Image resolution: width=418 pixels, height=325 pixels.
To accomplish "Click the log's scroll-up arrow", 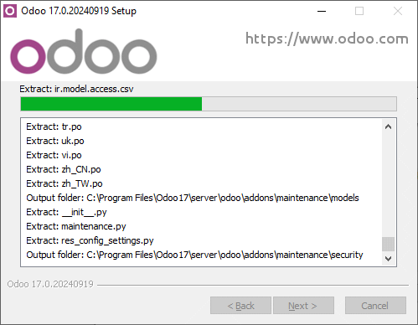I will [388, 126].
